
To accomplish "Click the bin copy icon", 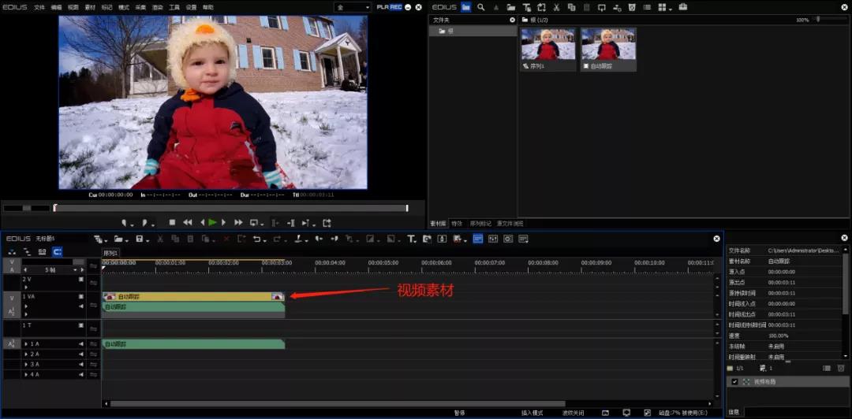I will pyautogui.click(x=571, y=8).
